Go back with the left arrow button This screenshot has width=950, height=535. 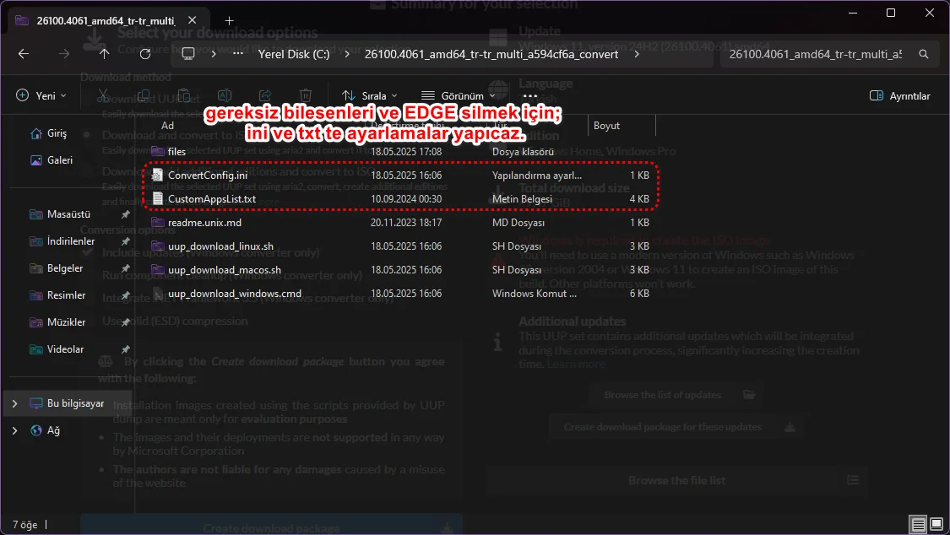(24, 54)
